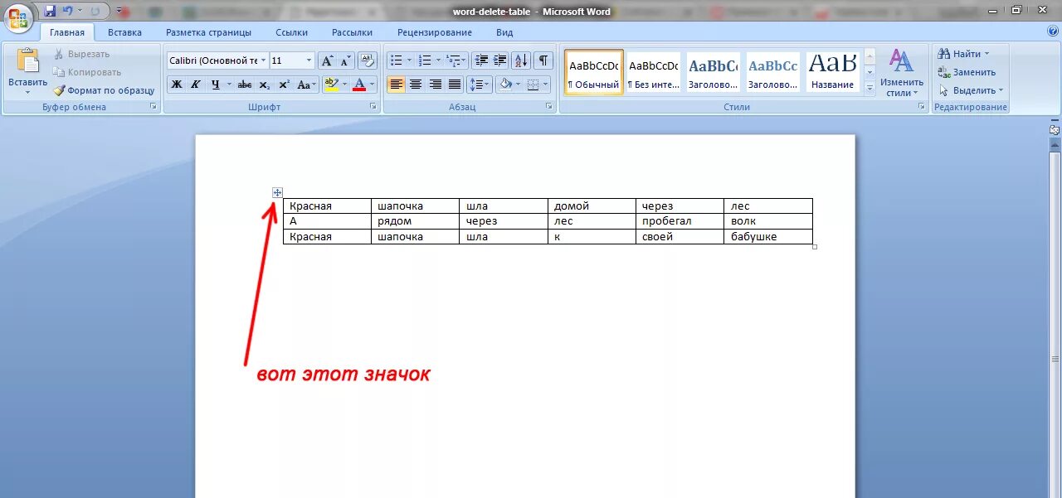1062x498 pixels.
Task: Open Буфер обмена dialog launcher
Action: [153, 107]
